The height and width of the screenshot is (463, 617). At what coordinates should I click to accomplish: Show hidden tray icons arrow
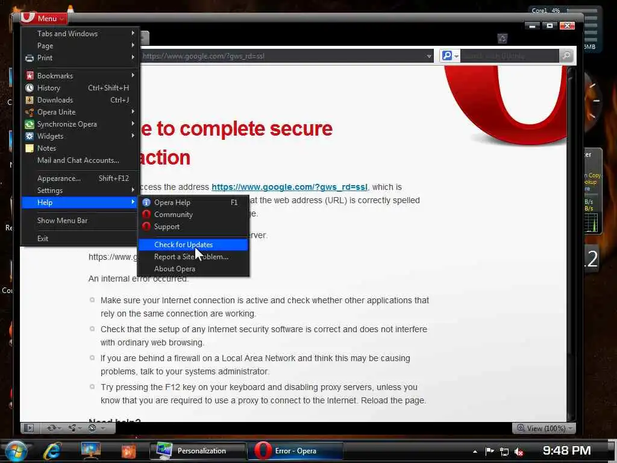pyautogui.click(x=475, y=452)
